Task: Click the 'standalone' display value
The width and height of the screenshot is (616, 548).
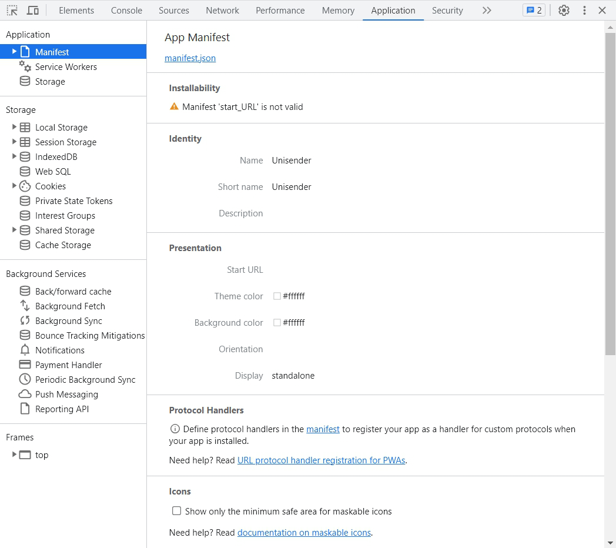Action: tap(293, 375)
